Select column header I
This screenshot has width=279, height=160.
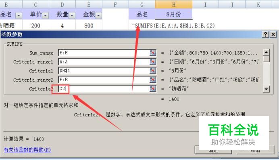[x=205, y=4]
